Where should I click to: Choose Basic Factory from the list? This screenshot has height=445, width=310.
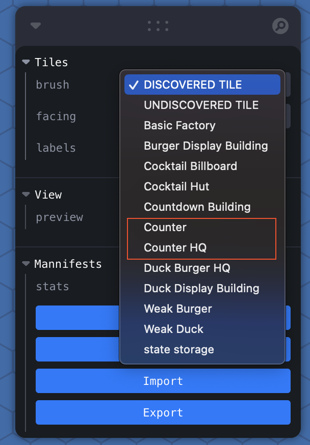pos(179,125)
